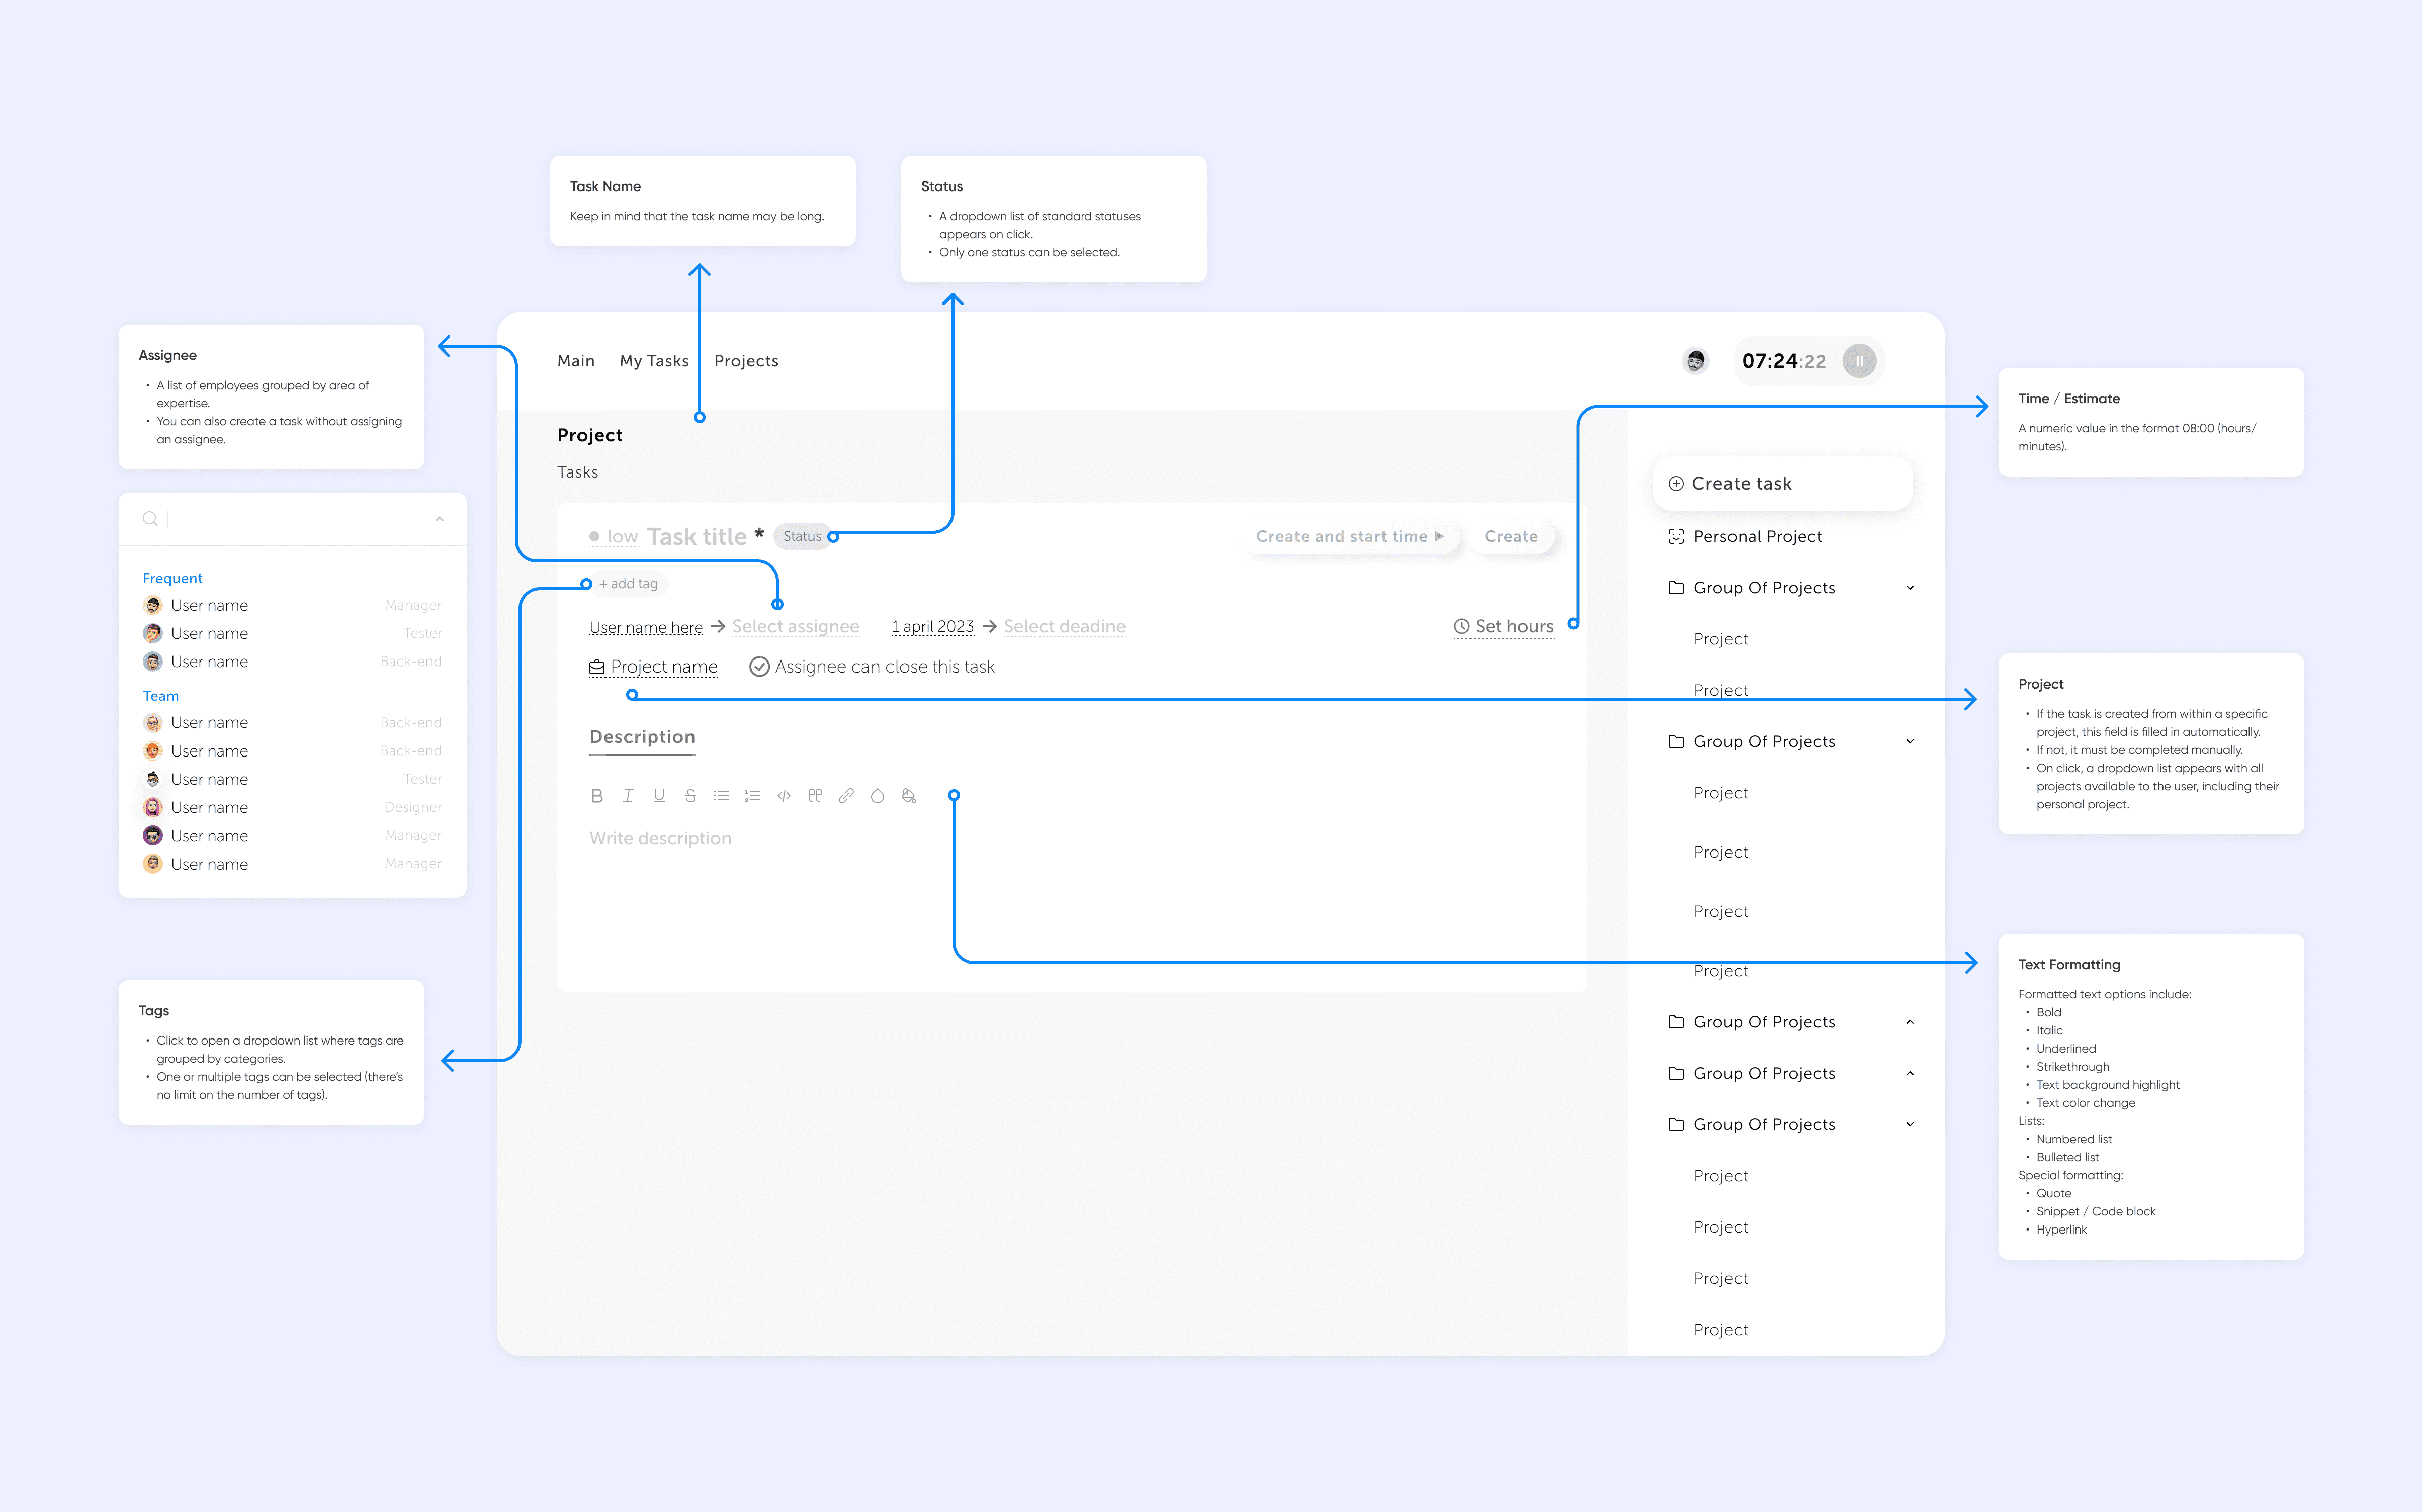Add hyperlink with the link icon
2422x1512 pixels.
click(846, 796)
